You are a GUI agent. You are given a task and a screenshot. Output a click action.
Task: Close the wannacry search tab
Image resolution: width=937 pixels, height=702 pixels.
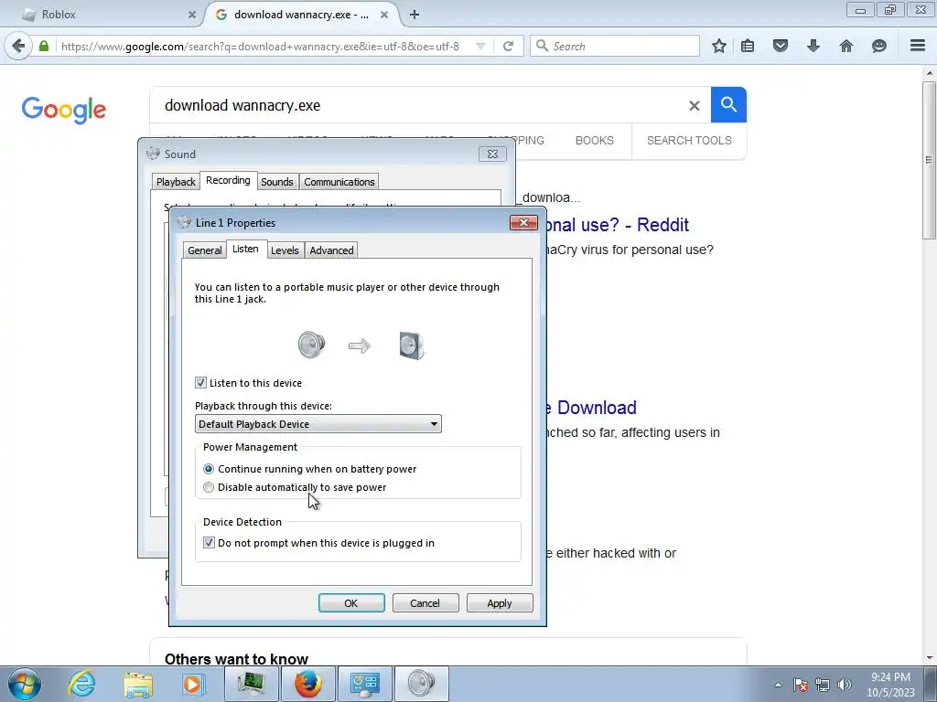pos(384,15)
